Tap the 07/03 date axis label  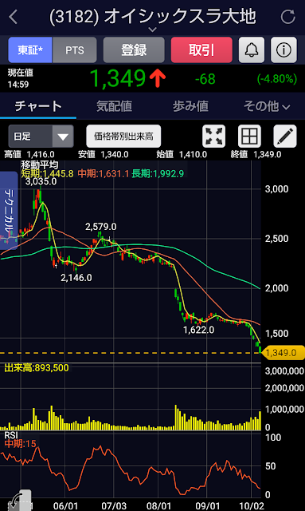114,505
